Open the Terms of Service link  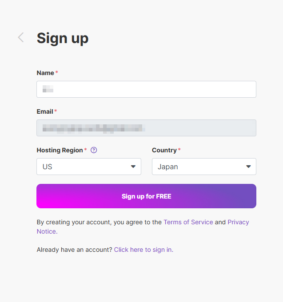click(x=188, y=222)
